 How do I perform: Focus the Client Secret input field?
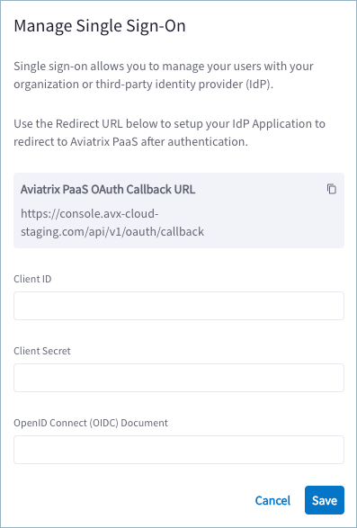point(179,378)
